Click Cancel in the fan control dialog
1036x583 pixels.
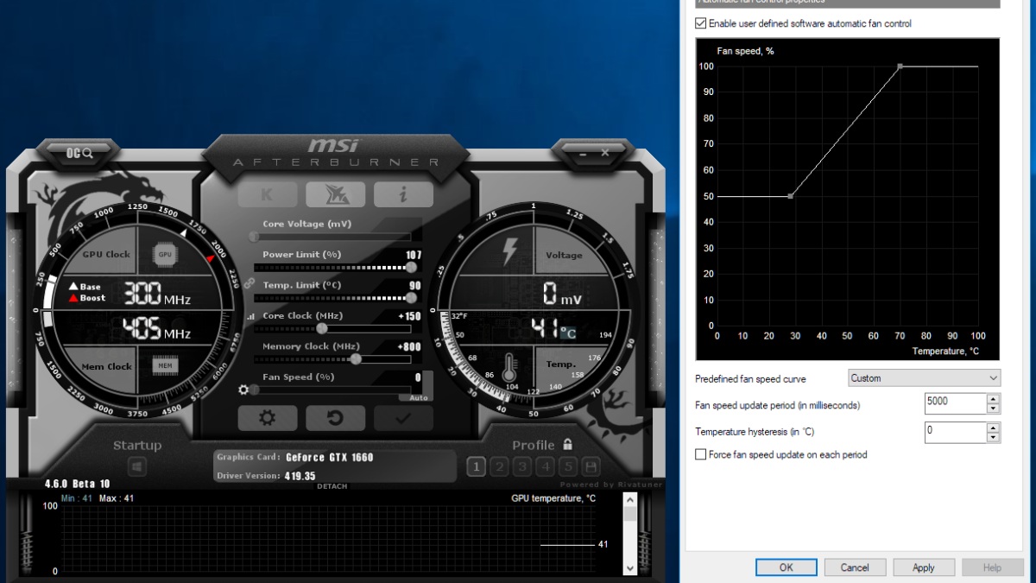[855, 567]
